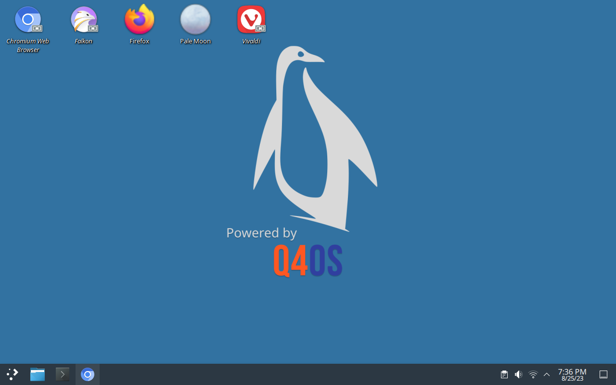Select the 'Pale Moon' icon label text
Image resolution: width=616 pixels, height=385 pixels.
(x=195, y=41)
